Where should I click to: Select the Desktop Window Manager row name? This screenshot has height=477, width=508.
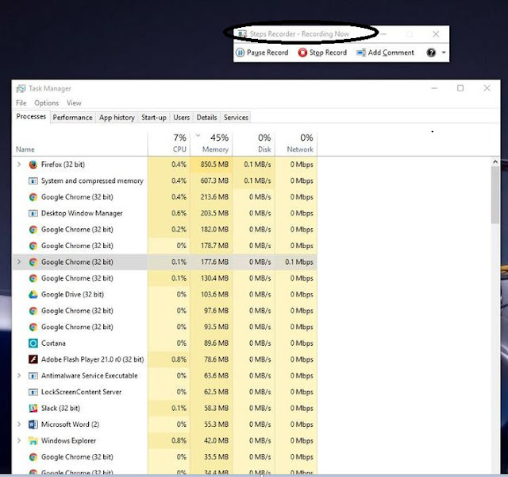[82, 214]
